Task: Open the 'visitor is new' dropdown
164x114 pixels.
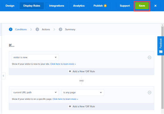Action: [35, 57]
